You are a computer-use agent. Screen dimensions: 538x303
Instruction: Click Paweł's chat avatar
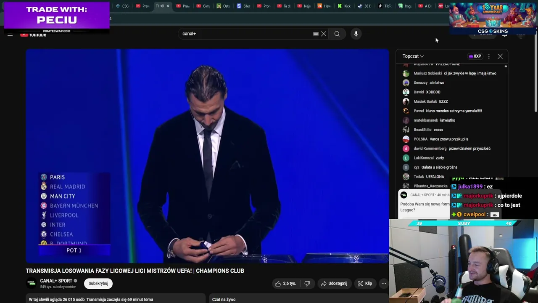coord(406,111)
